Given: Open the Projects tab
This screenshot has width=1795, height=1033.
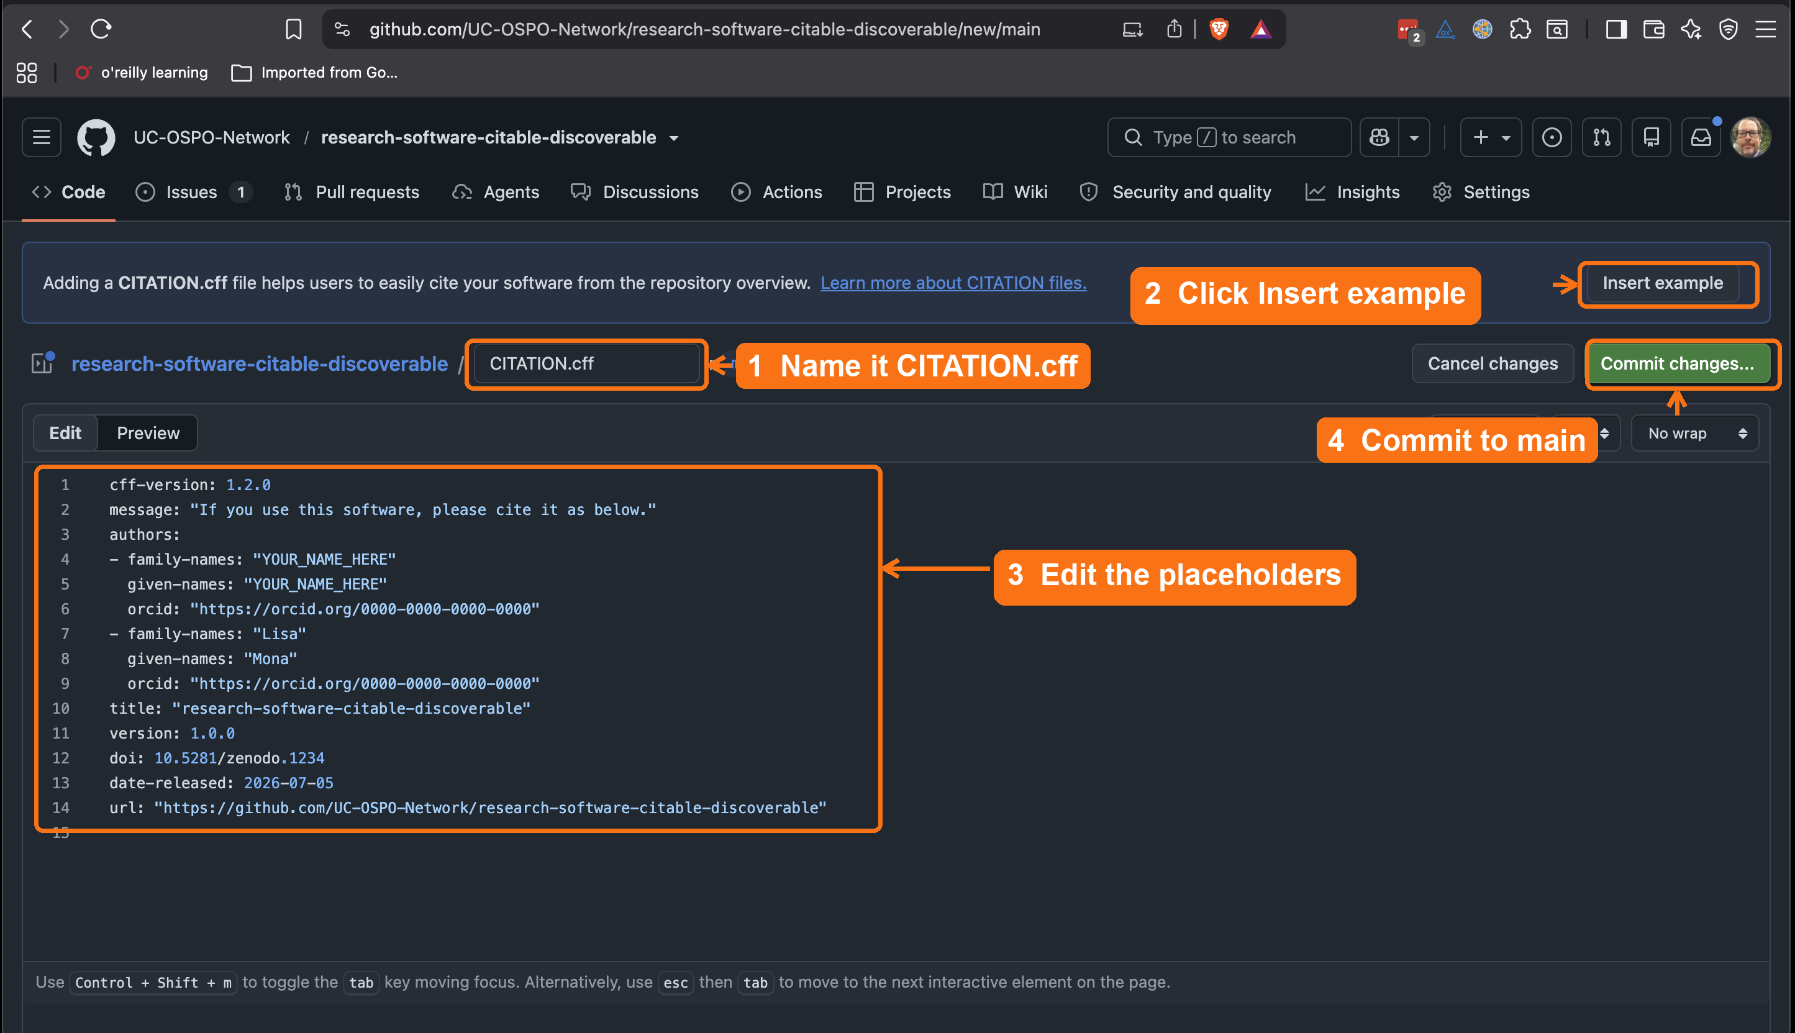Looking at the screenshot, I should pos(902,191).
